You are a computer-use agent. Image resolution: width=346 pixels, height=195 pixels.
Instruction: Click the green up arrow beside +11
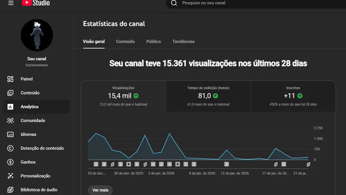click(300, 96)
